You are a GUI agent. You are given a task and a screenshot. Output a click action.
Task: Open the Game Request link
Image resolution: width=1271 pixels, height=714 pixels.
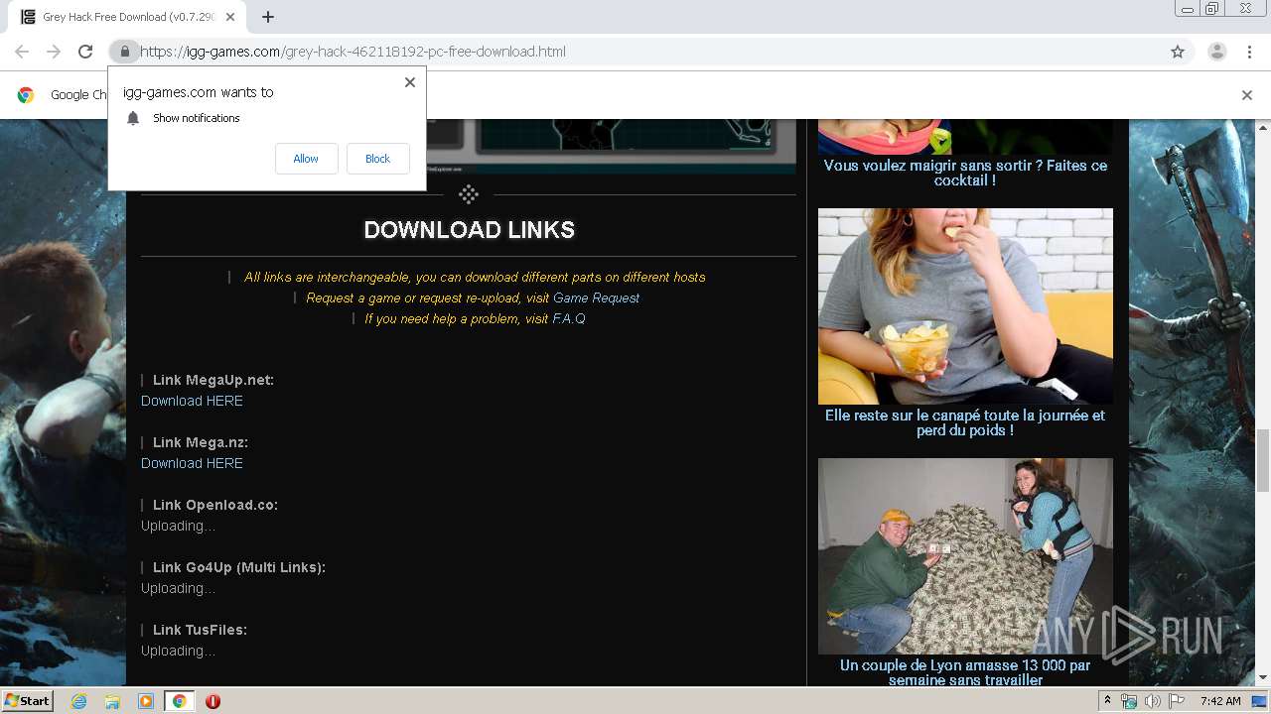pyautogui.click(x=596, y=297)
